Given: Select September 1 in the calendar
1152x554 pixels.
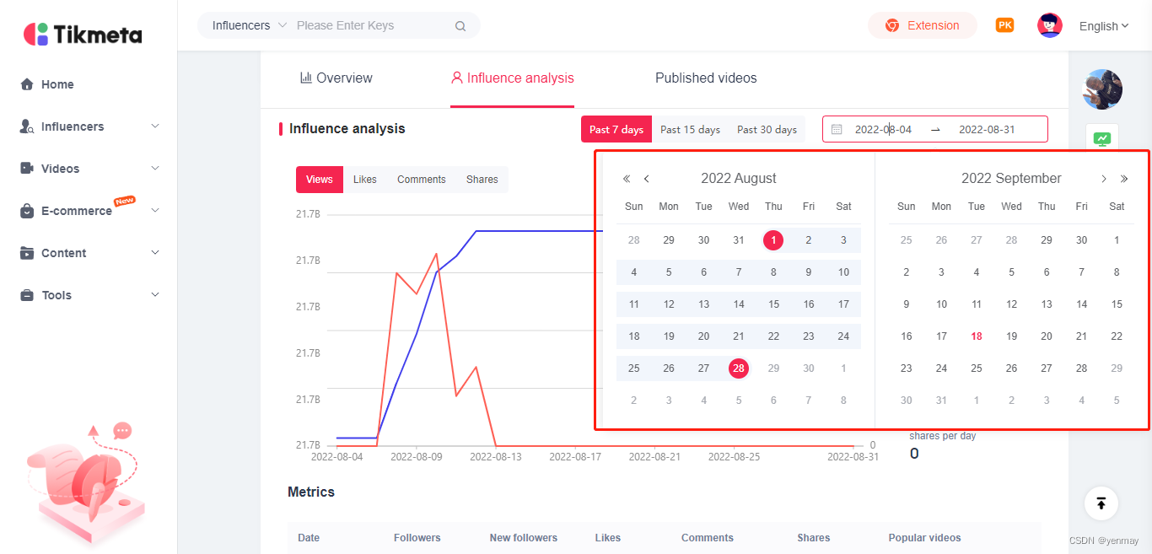Looking at the screenshot, I should [x=1117, y=240].
